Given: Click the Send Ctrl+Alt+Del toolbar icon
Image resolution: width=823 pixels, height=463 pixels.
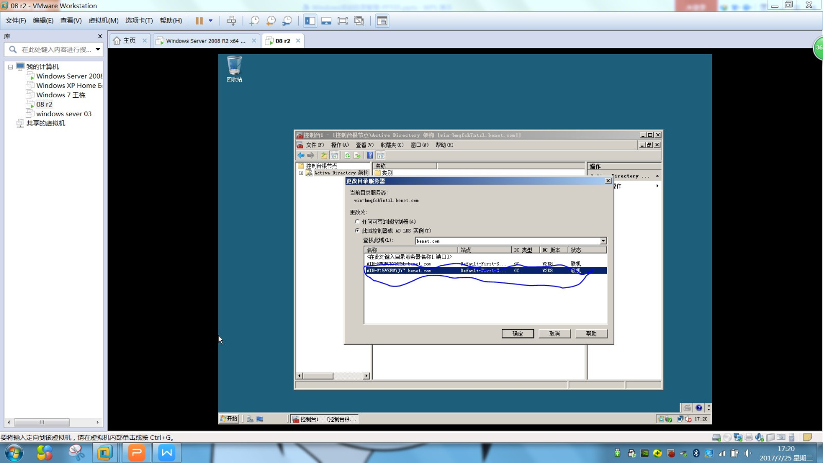Looking at the screenshot, I should coord(231,21).
